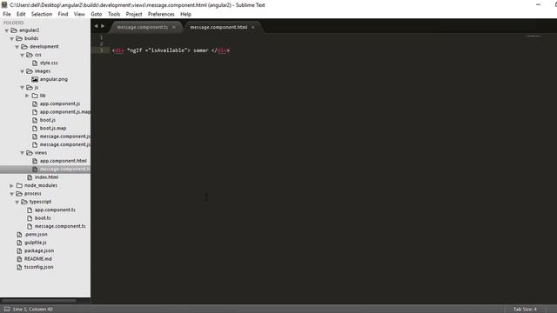Close the message.component.ts tab

(x=174, y=27)
